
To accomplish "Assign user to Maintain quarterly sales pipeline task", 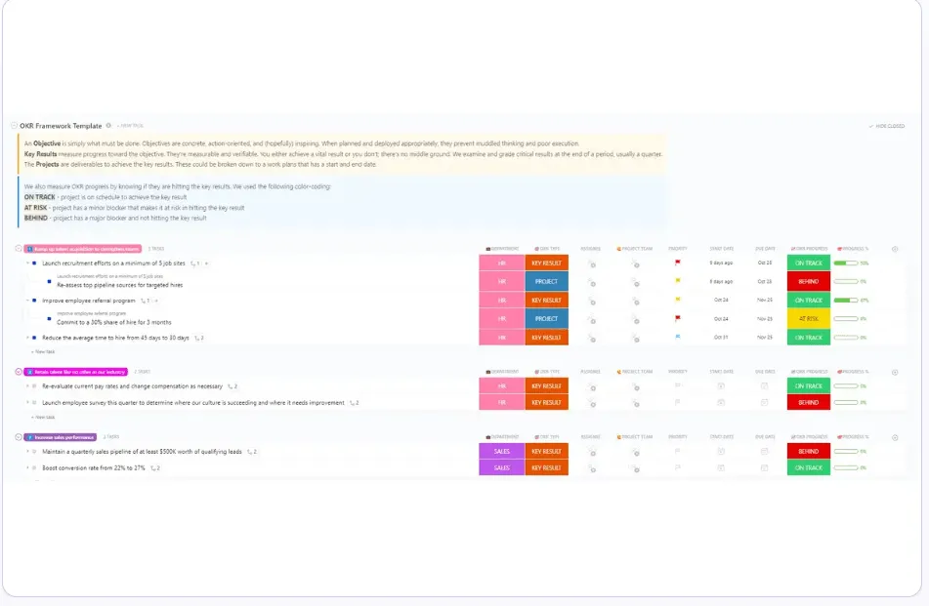I will [x=591, y=452].
